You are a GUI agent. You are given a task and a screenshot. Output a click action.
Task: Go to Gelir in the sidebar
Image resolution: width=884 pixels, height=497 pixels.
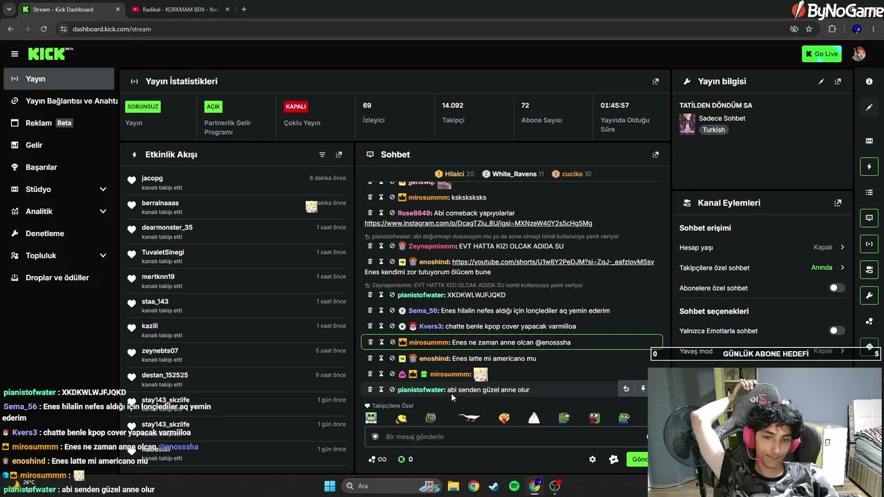[59, 145]
